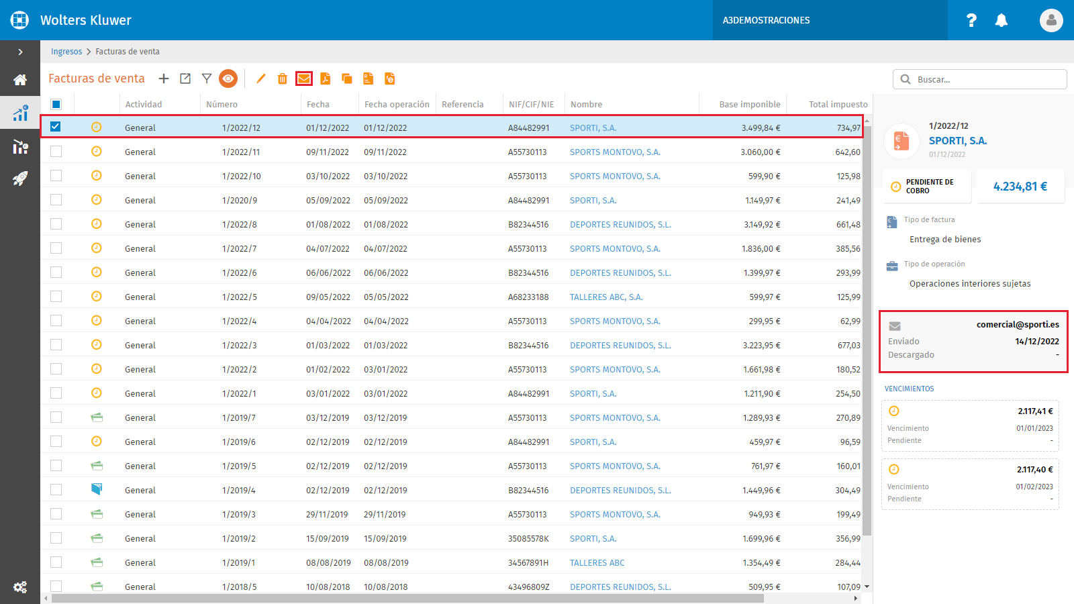This screenshot has height=604, width=1074.
Task: Open SPORTI, S.A. link in detail panel
Action: 958,141
